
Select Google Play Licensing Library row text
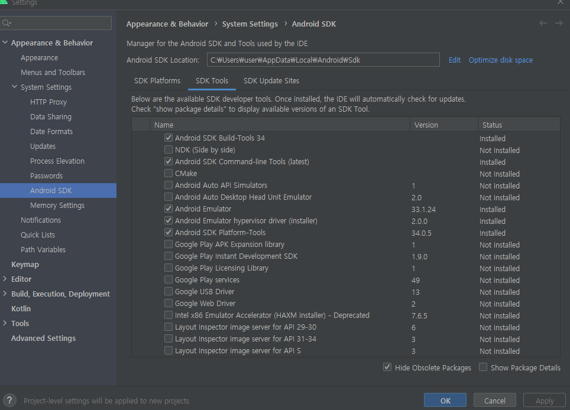(x=221, y=268)
